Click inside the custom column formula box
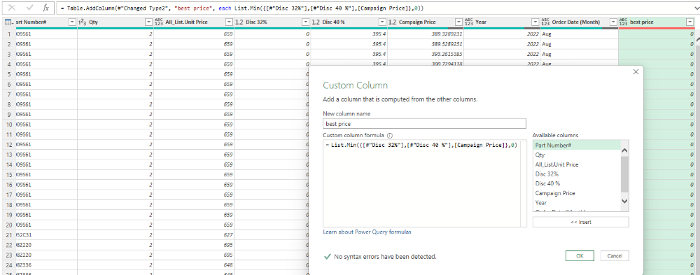 (425, 183)
